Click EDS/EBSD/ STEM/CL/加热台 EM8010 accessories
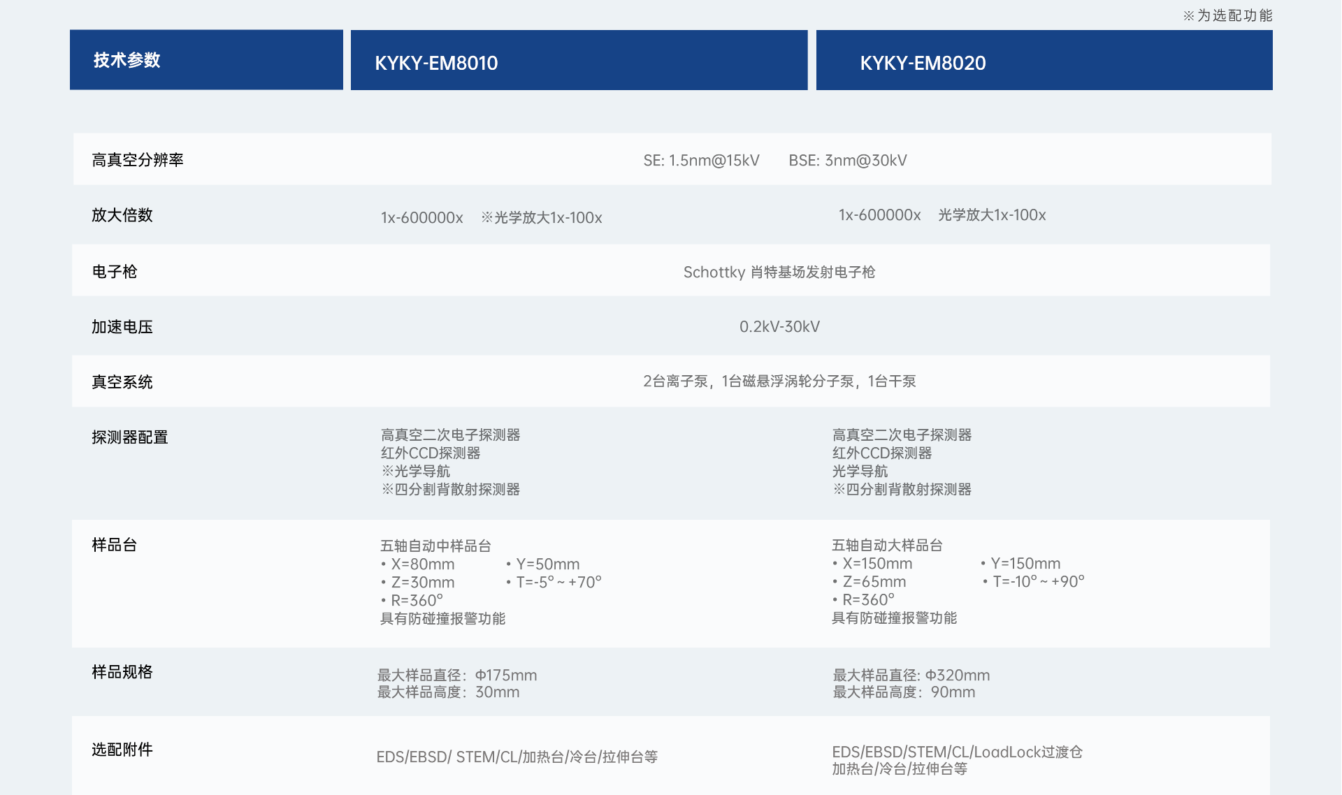This screenshot has width=1342, height=795. (x=517, y=757)
